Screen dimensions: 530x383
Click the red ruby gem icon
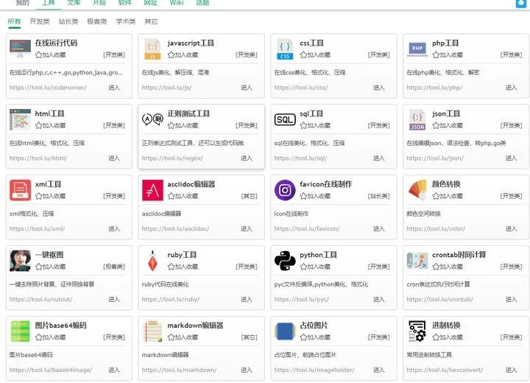pyautogui.click(x=152, y=261)
